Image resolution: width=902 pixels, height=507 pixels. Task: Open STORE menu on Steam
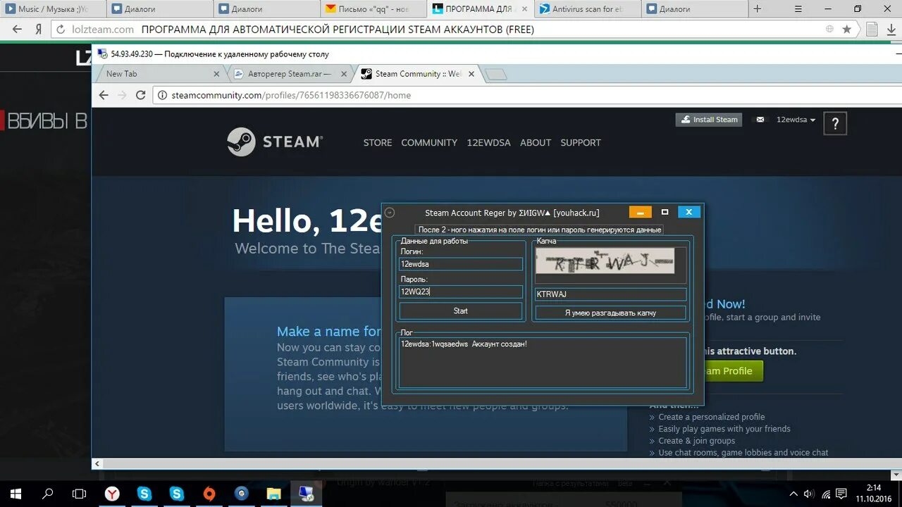[x=378, y=142]
